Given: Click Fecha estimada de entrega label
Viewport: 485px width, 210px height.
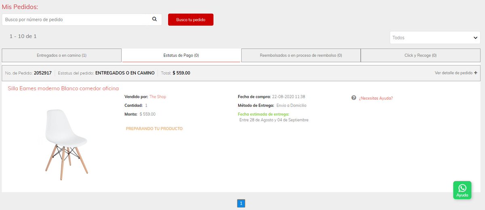Looking at the screenshot, I should [x=264, y=114].
